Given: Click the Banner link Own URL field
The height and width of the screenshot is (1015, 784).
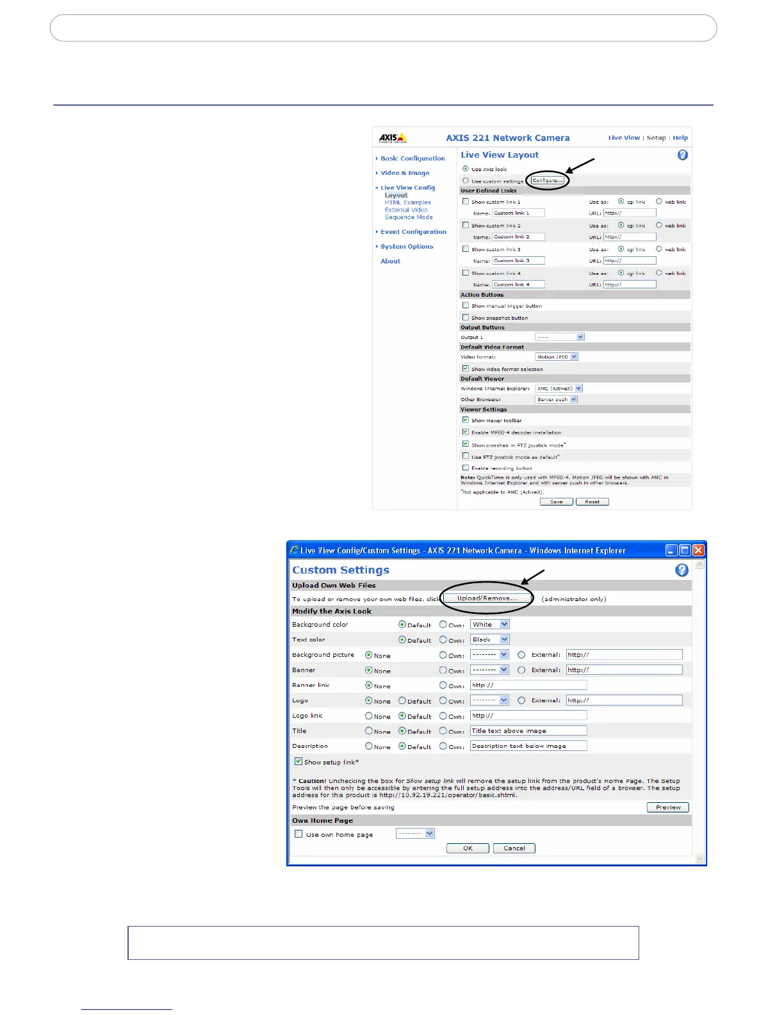Looking at the screenshot, I should point(528,685).
